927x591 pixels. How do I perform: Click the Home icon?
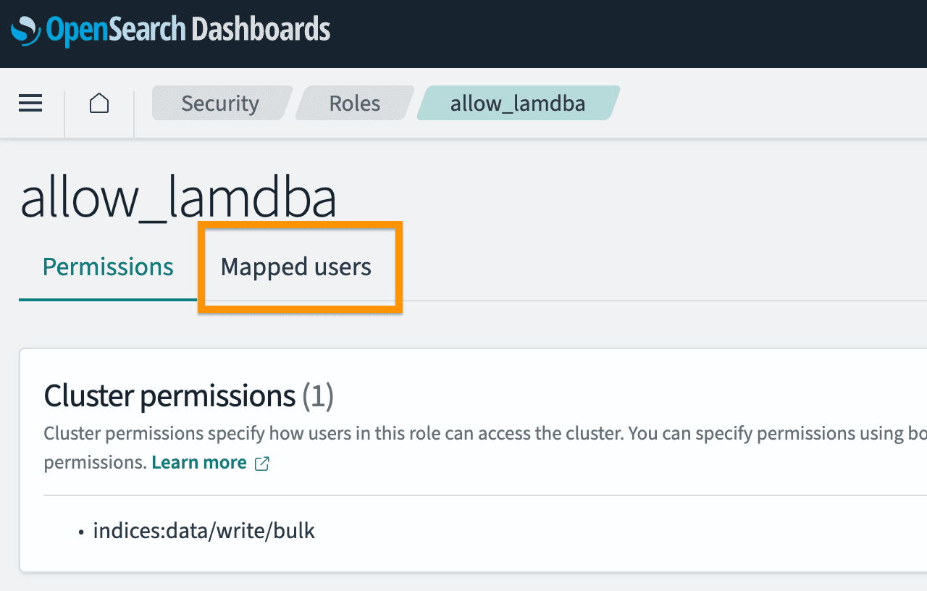(x=99, y=104)
